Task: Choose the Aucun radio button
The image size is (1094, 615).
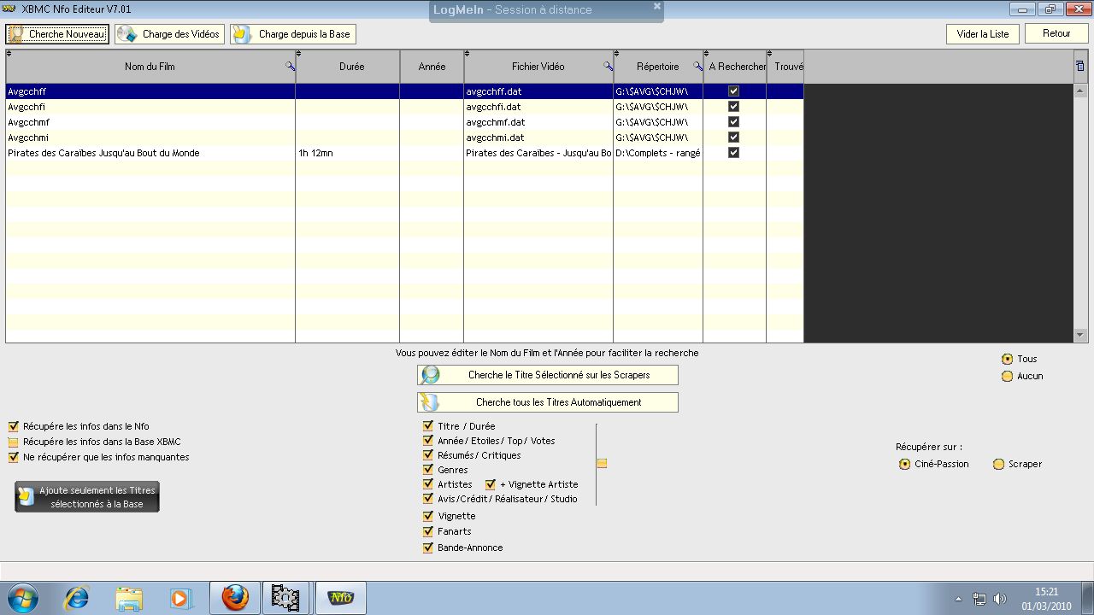Action: click(x=1007, y=376)
